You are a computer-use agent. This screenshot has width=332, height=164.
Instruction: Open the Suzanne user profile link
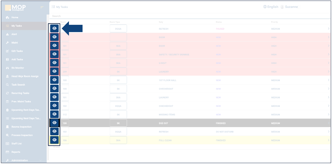(289, 7)
